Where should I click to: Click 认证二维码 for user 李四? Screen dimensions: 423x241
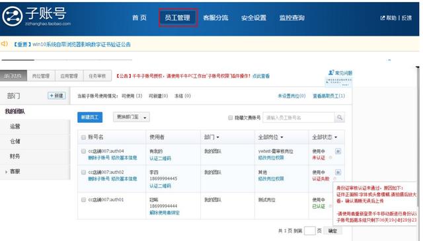160,186
